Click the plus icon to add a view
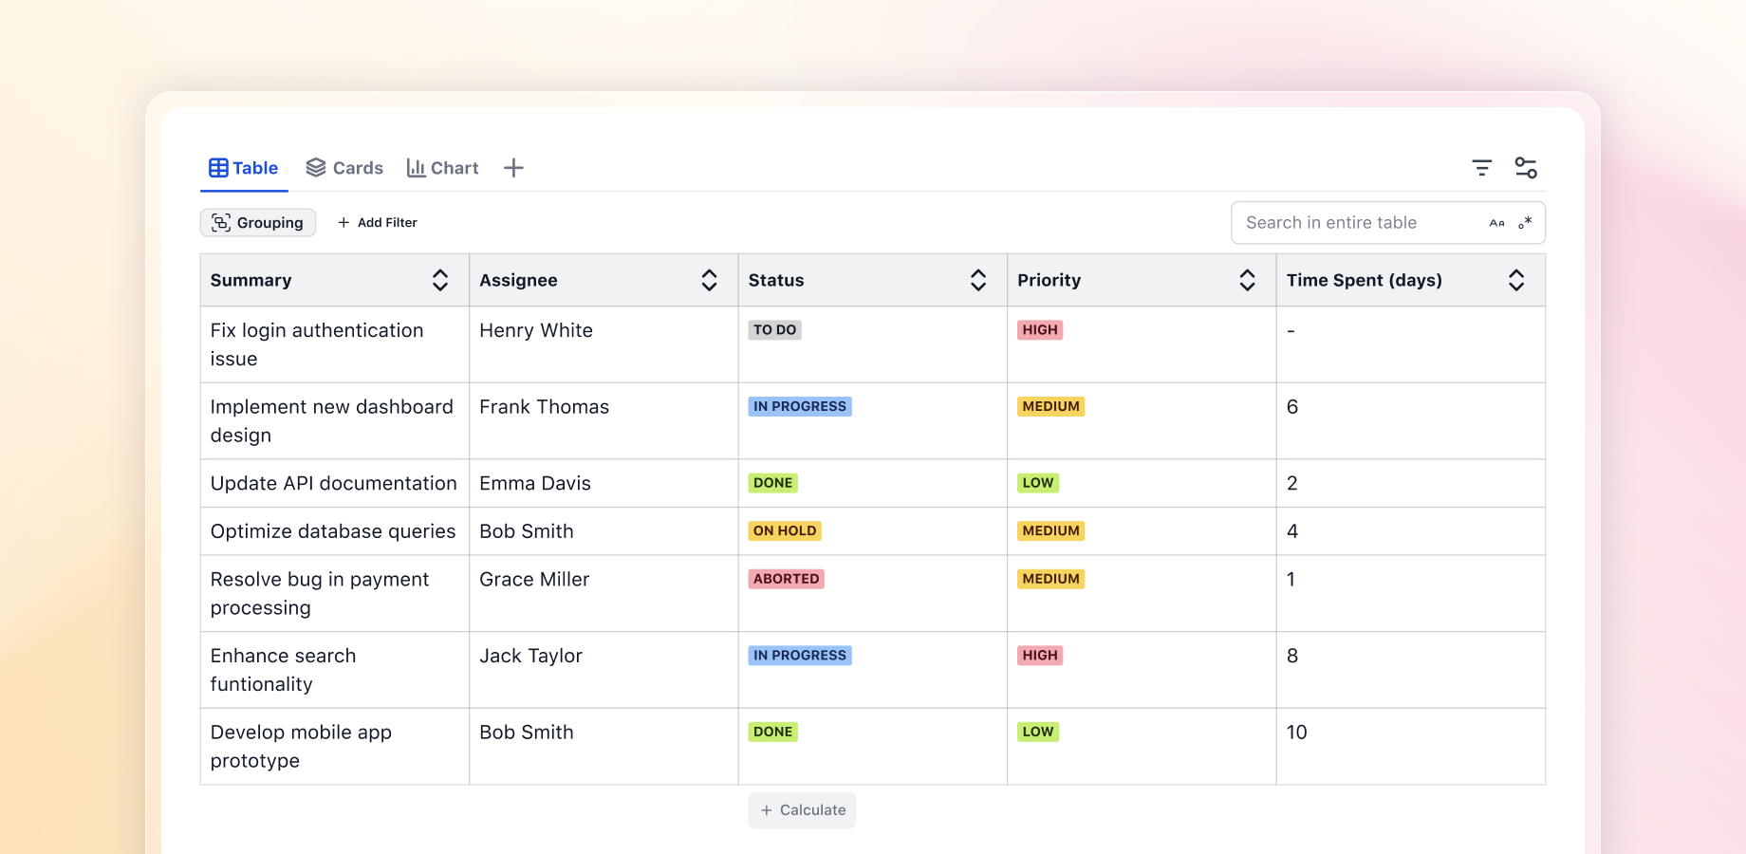1746x854 pixels. (x=513, y=168)
